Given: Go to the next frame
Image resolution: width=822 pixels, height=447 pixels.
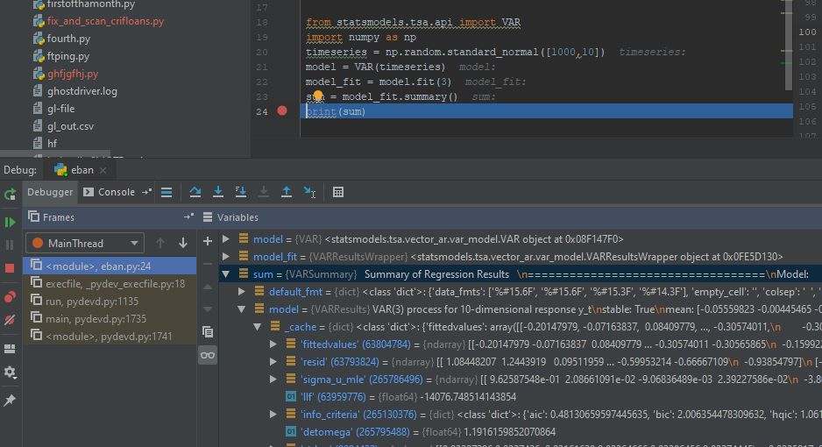Looking at the screenshot, I should (183, 243).
